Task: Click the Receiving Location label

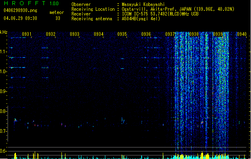Action: 93,9
